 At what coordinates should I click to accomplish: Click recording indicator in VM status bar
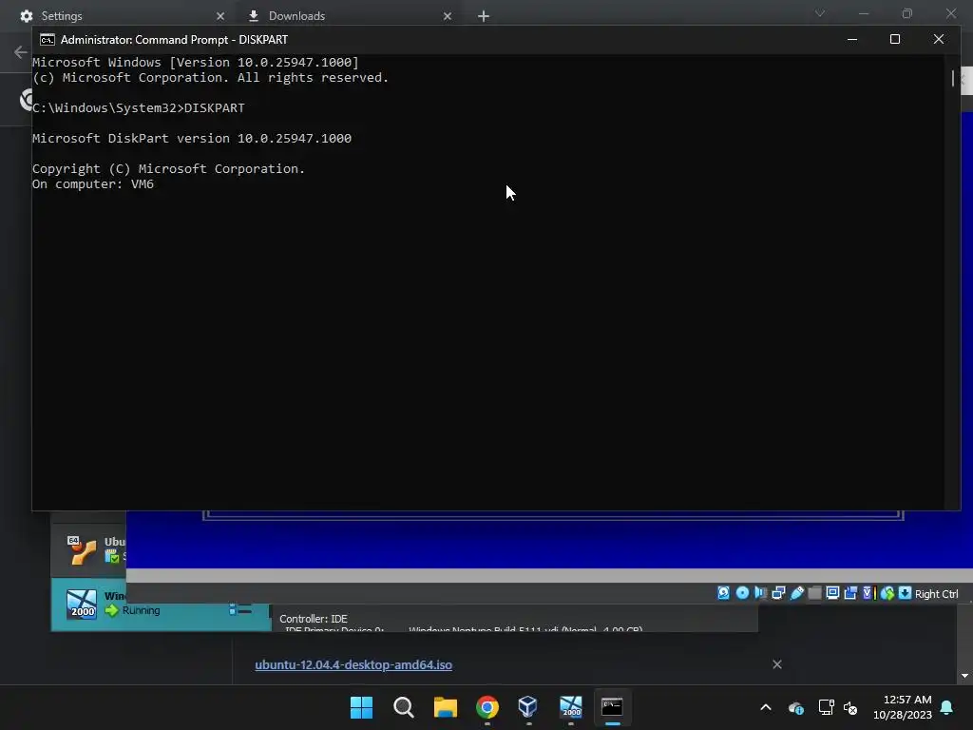coord(850,593)
